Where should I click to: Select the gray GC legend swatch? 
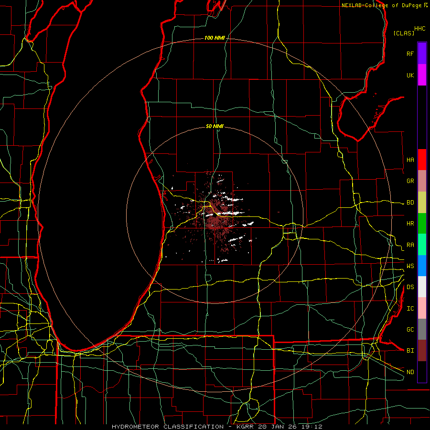point(422,329)
